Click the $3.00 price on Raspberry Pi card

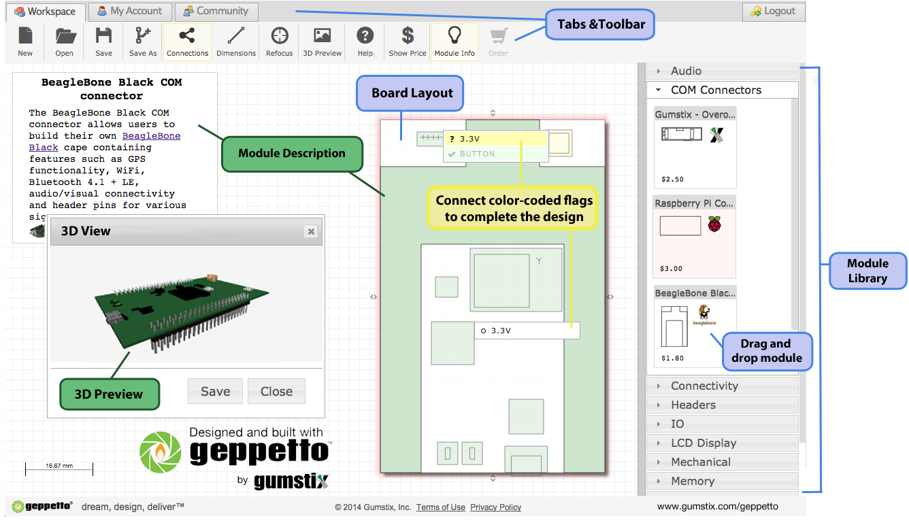click(671, 269)
